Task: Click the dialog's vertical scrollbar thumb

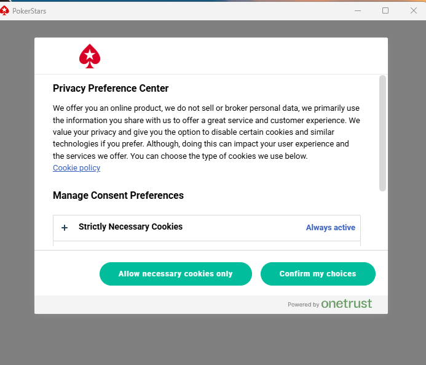Action: (382, 132)
